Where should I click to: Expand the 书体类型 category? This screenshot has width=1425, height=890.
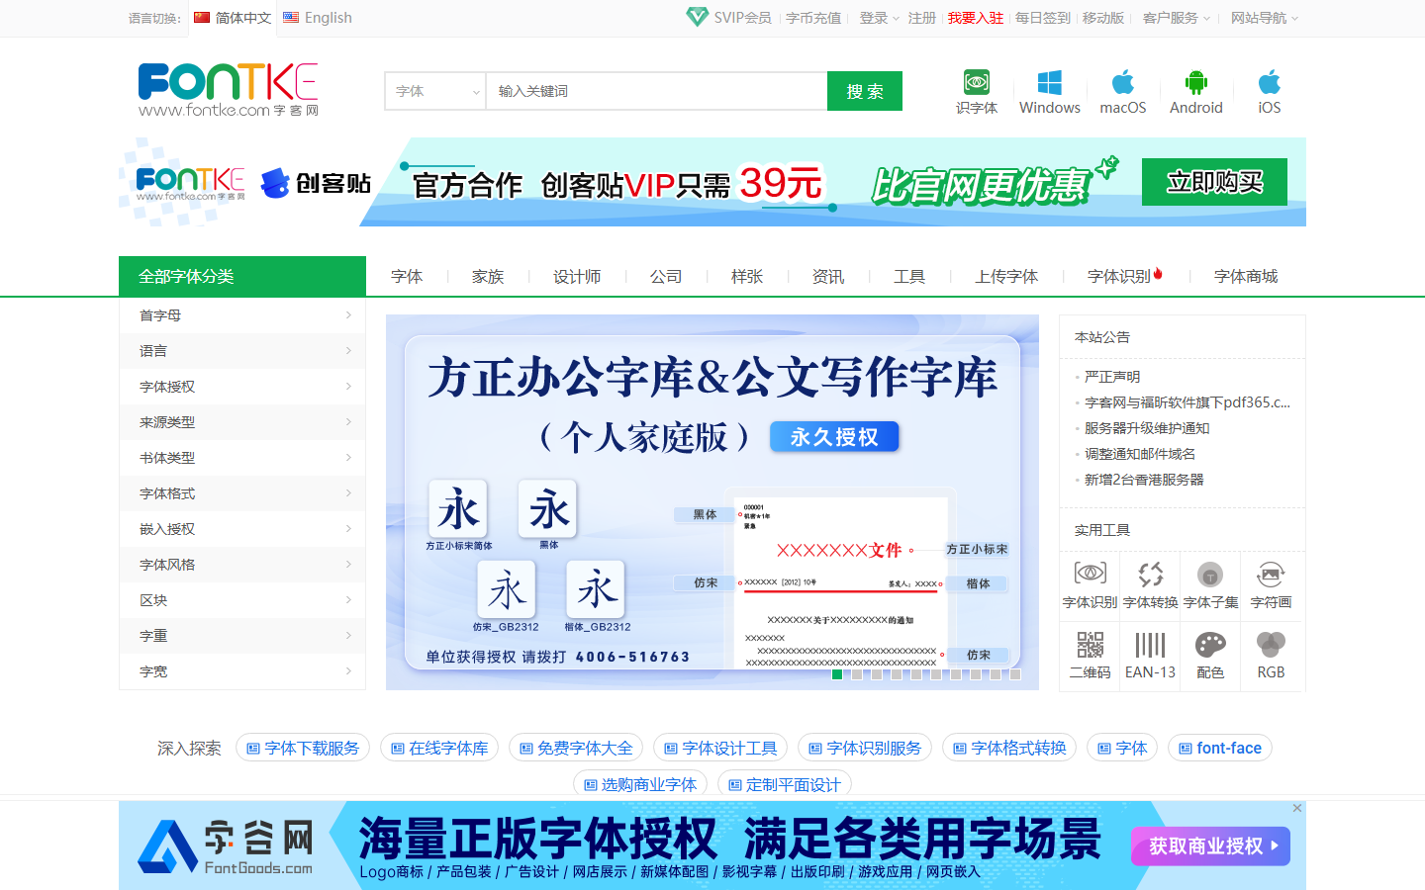pos(242,458)
